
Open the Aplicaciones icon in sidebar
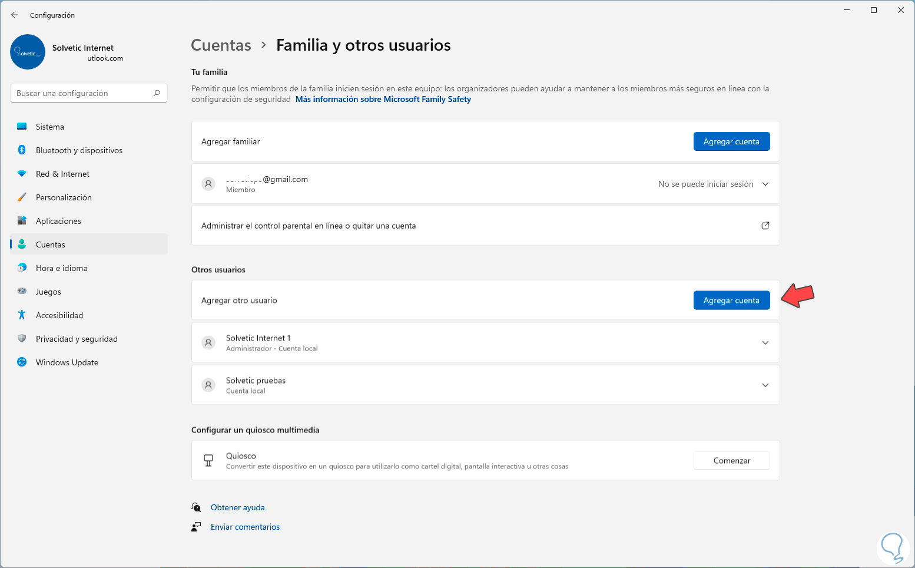(22, 221)
